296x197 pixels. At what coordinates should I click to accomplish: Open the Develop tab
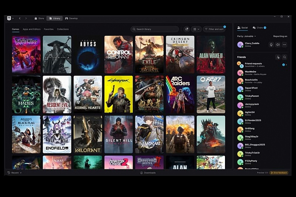[71, 18]
